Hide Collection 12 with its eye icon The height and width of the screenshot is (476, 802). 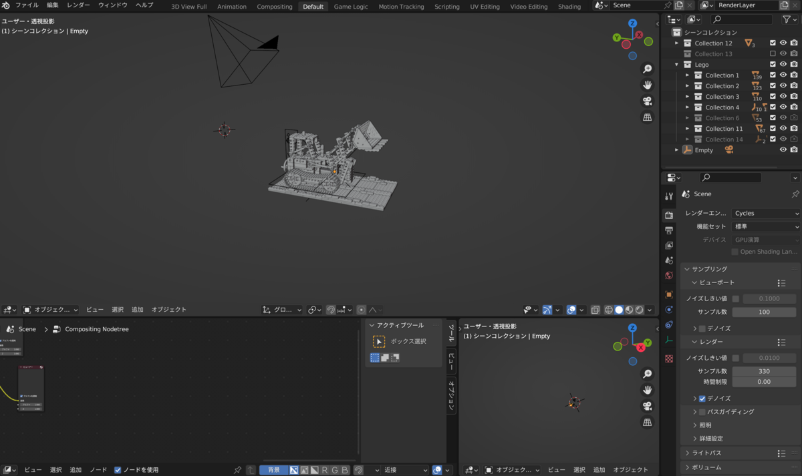coord(783,43)
